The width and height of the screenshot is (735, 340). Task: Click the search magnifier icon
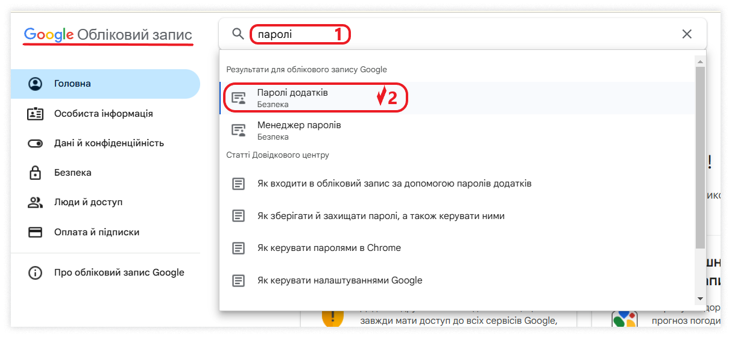[238, 34]
